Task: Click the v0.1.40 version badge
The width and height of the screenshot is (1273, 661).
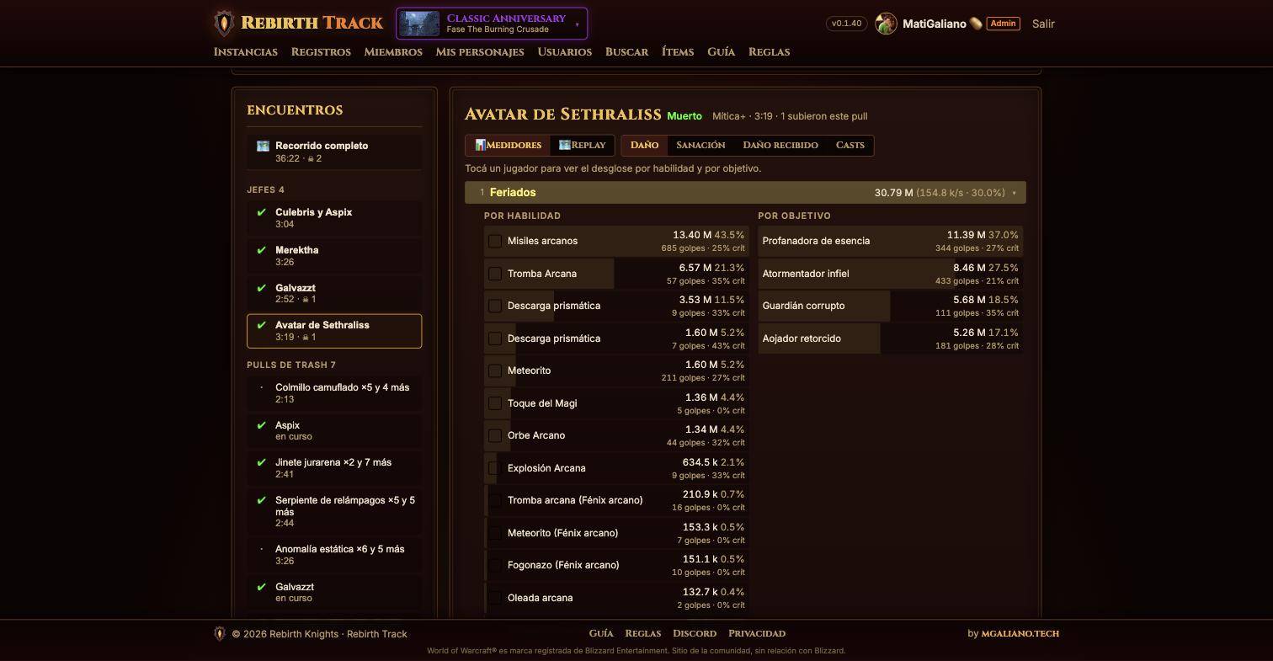Action: 847,24
